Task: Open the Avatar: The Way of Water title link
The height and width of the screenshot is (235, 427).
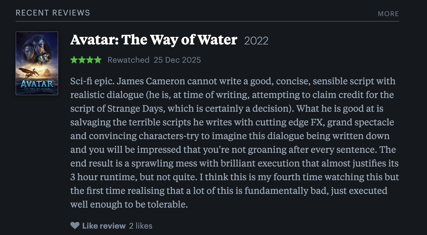Action: 154,40
